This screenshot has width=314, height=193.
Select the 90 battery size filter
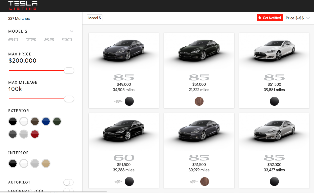tap(67, 39)
